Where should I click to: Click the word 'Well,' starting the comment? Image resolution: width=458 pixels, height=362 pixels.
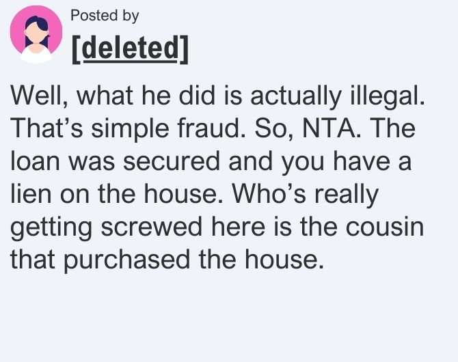[x=39, y=96]
